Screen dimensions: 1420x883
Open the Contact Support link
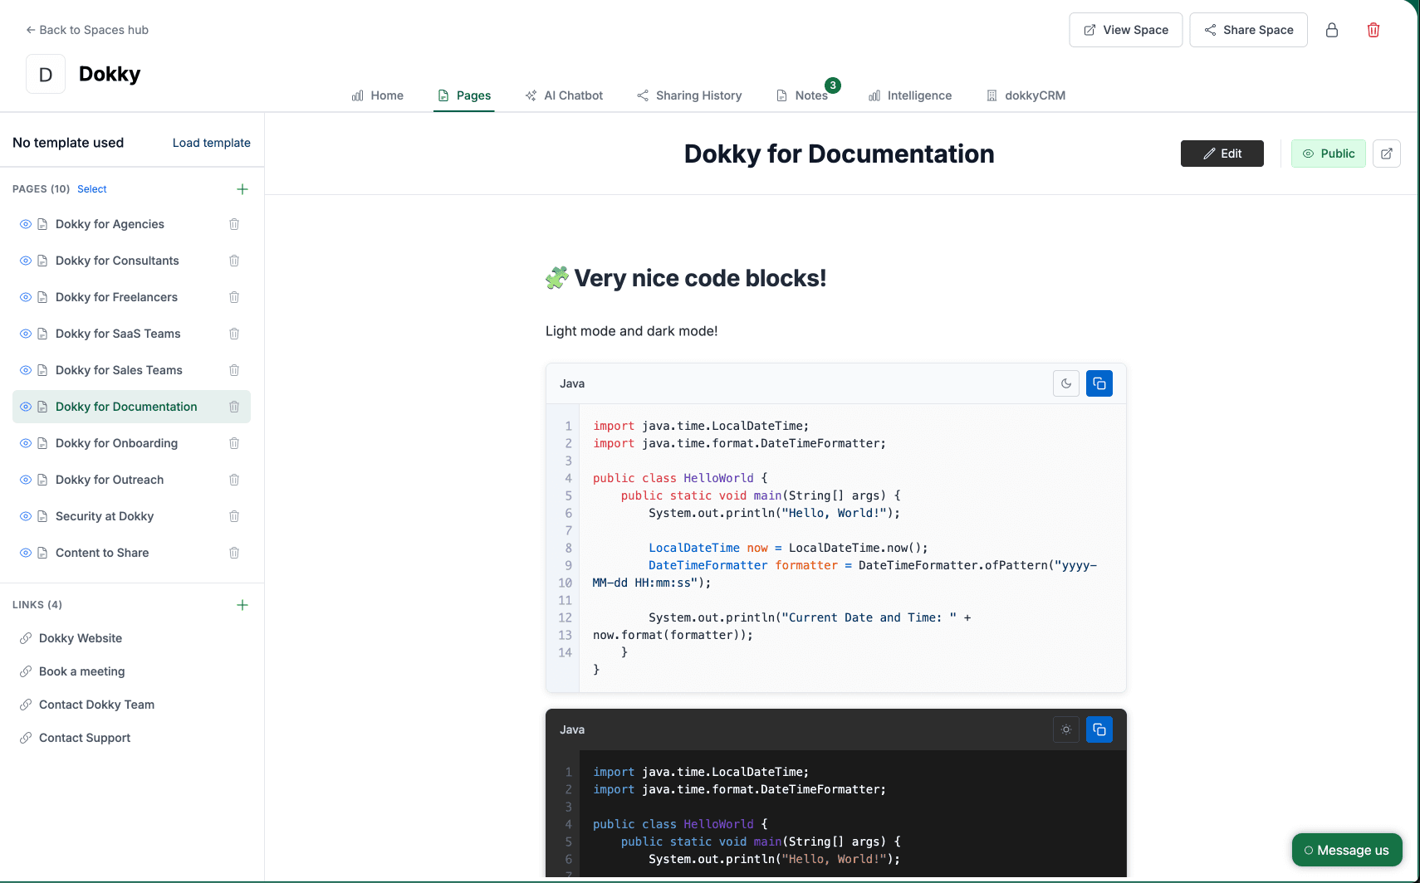[85, 738]
